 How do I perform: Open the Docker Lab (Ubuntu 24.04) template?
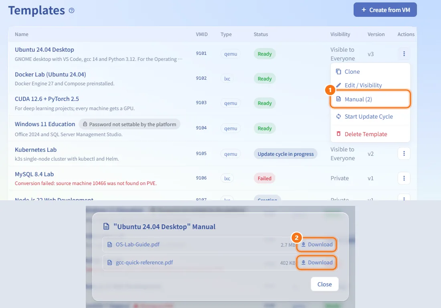click(51, 74)
